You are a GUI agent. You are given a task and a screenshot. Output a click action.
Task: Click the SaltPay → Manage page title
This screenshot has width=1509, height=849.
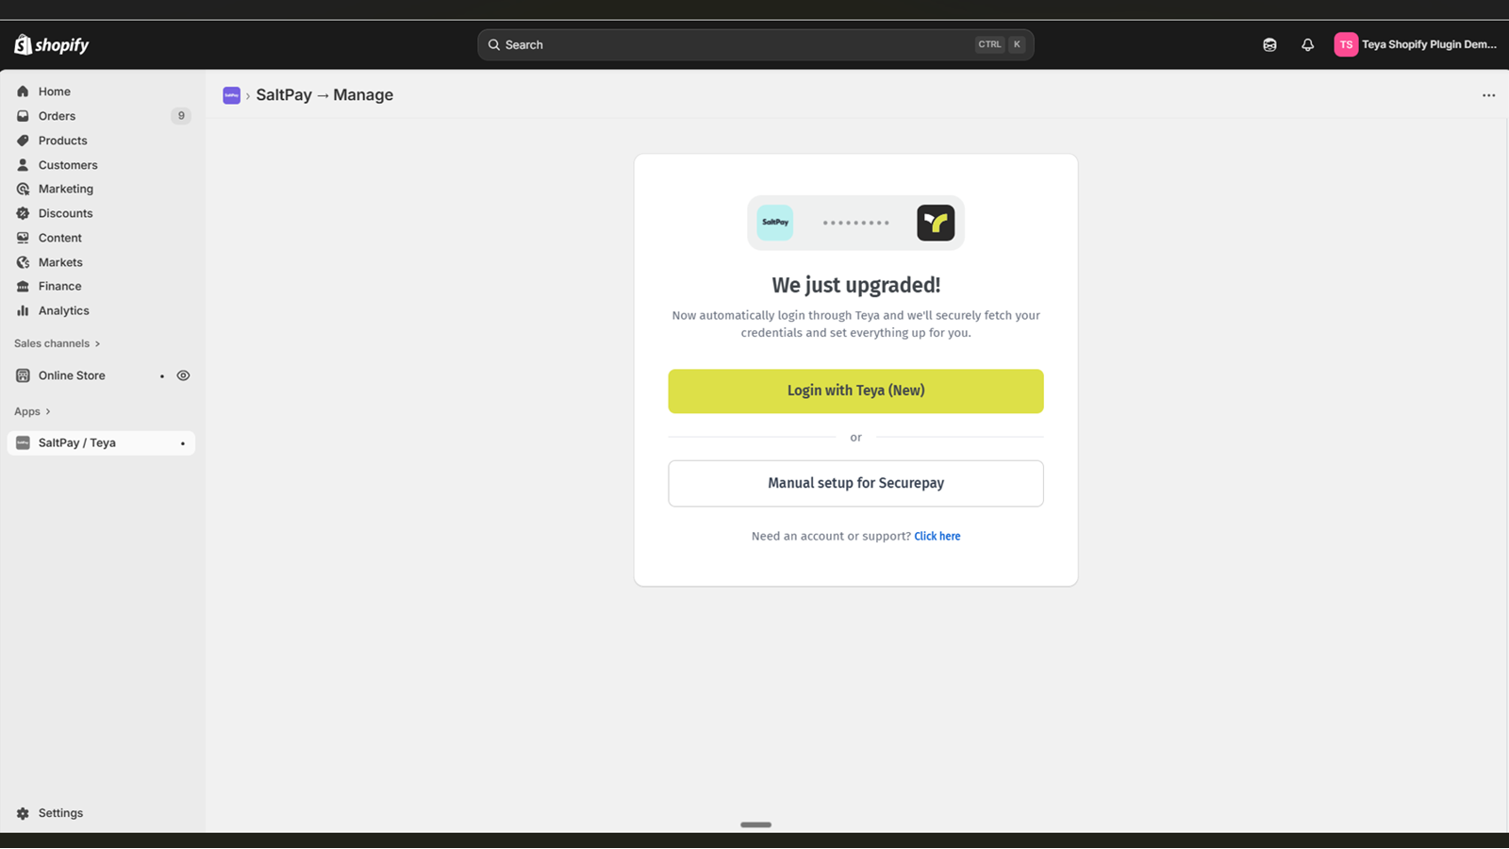point(324,95)
